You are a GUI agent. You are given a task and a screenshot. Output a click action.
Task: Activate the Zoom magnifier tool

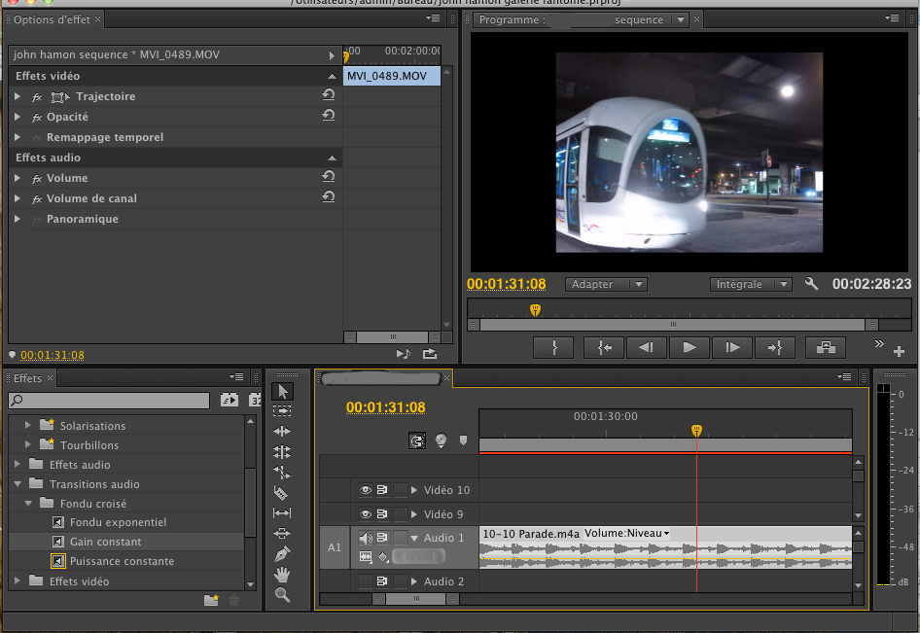click(x=283, y=595)
